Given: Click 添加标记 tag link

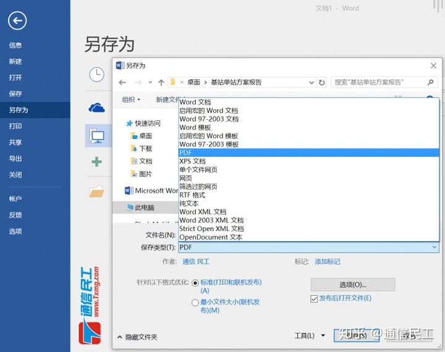Looking at the screenshot, I should pyautogui.click(x=327, y=261).
